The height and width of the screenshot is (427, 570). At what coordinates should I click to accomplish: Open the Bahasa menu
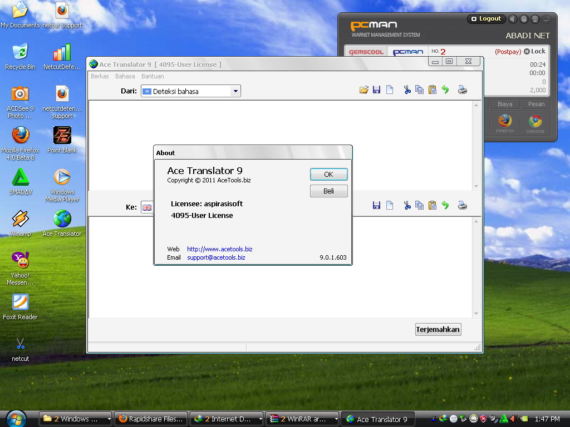coord(125,76)
